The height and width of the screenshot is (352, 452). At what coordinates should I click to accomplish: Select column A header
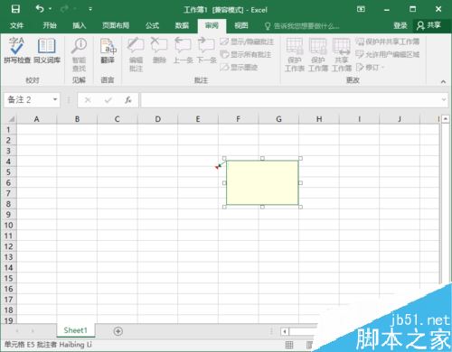coord(36,119)
